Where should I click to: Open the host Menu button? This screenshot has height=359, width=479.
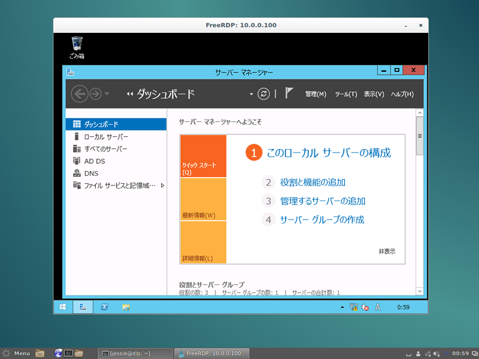click(x=17, y=353)
